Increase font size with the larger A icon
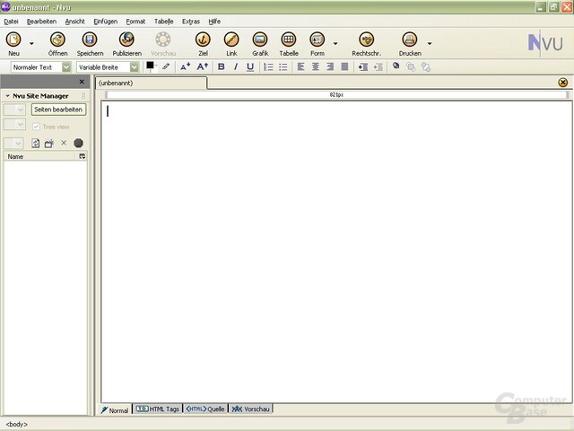The image size is (574, 431). pyautogui.click(x=202, y=66)
